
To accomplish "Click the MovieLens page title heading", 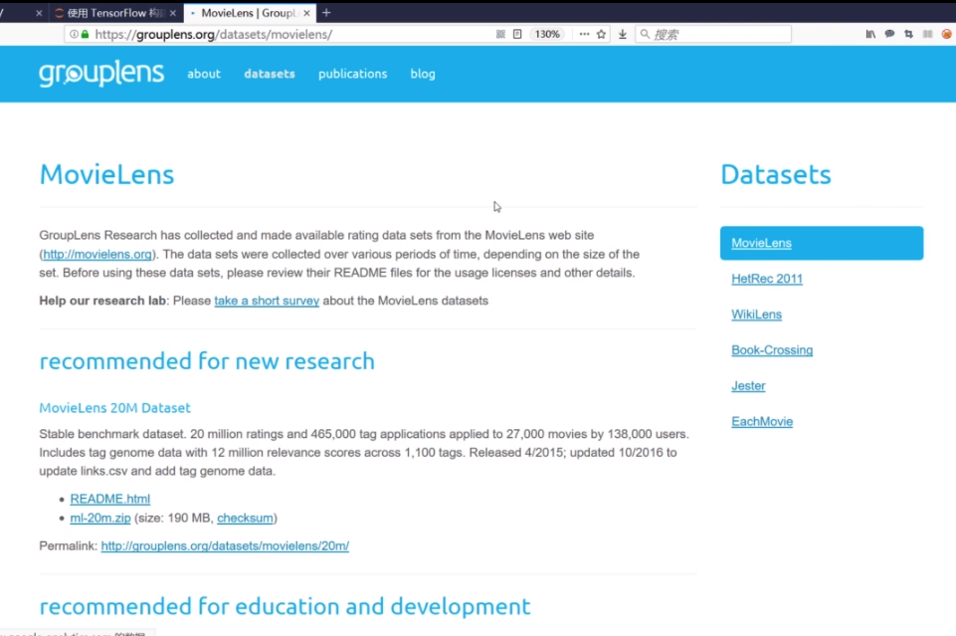I will point(106,174).
